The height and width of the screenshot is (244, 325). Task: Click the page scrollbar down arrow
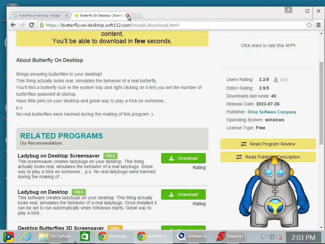(x=321, y=227)
